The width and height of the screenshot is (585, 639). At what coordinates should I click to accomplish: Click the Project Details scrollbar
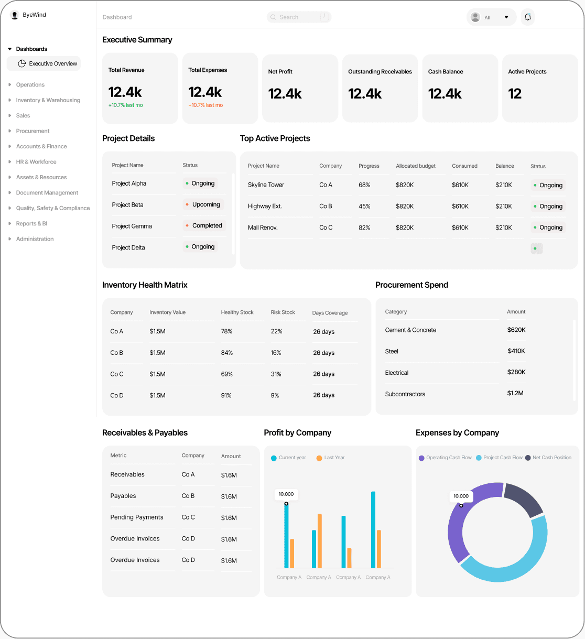(233, 214)
